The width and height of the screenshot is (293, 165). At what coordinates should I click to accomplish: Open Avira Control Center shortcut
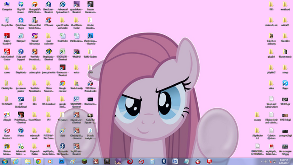click(x=7, y=55)
